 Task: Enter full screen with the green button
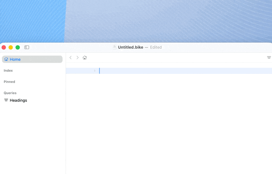pos(18,47)
